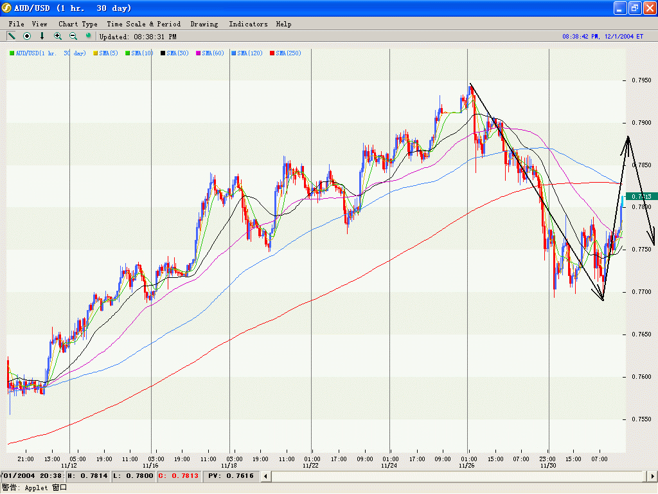Viewport: 658px width, 494px height.
Task: Open the Drawing menu
Action: coord(204,24)
